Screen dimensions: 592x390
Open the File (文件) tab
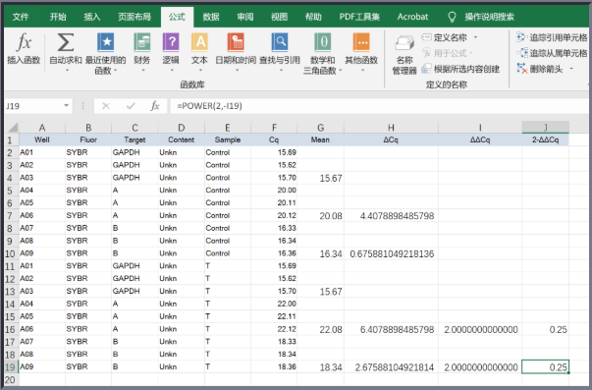pyautogui.click(x=21, y=17)
